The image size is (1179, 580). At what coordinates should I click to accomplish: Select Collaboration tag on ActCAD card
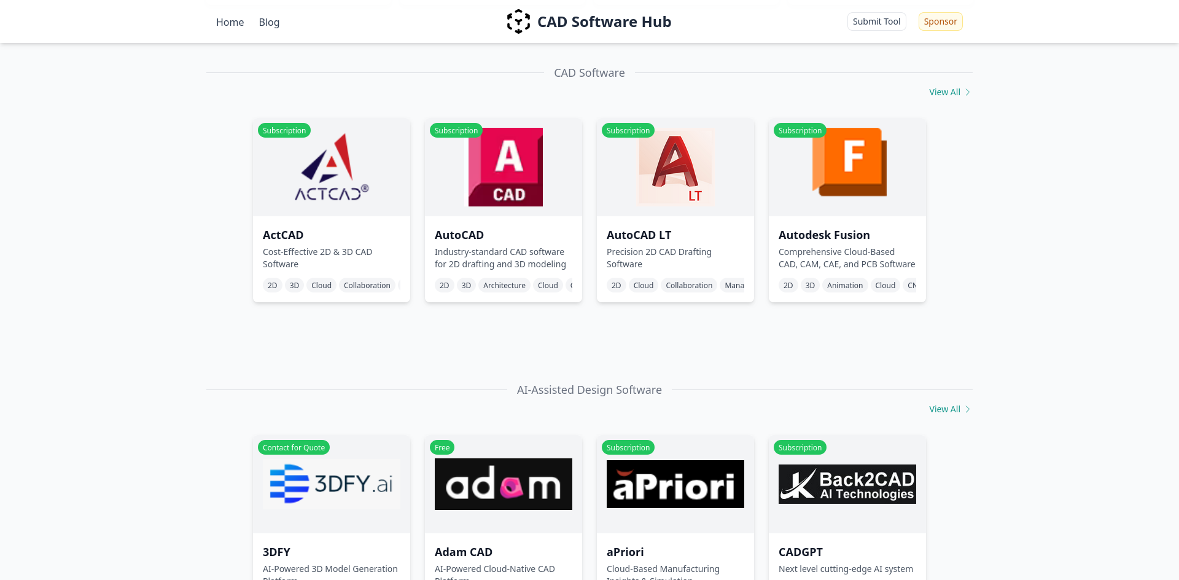tap(367, 285)
